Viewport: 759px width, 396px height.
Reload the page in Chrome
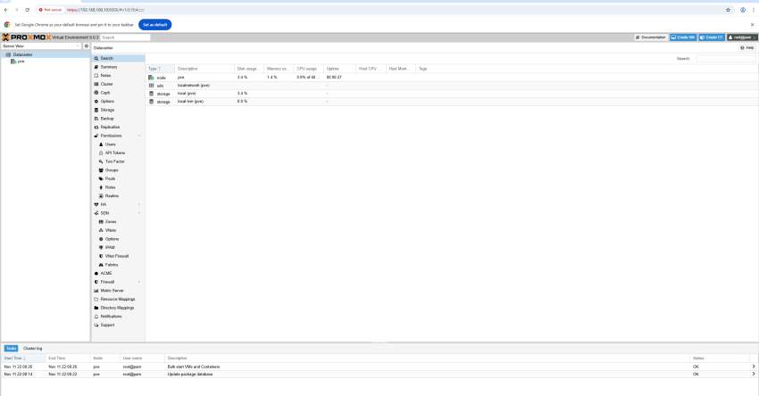[x=27, y=10]
